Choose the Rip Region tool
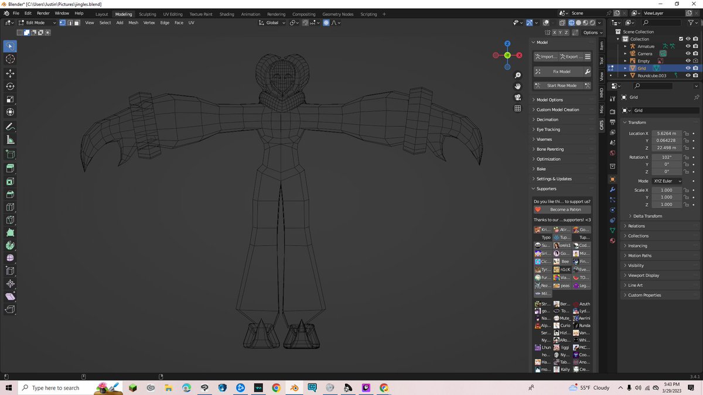The width and height of the screenshot is (703, 395). [10, 310]
